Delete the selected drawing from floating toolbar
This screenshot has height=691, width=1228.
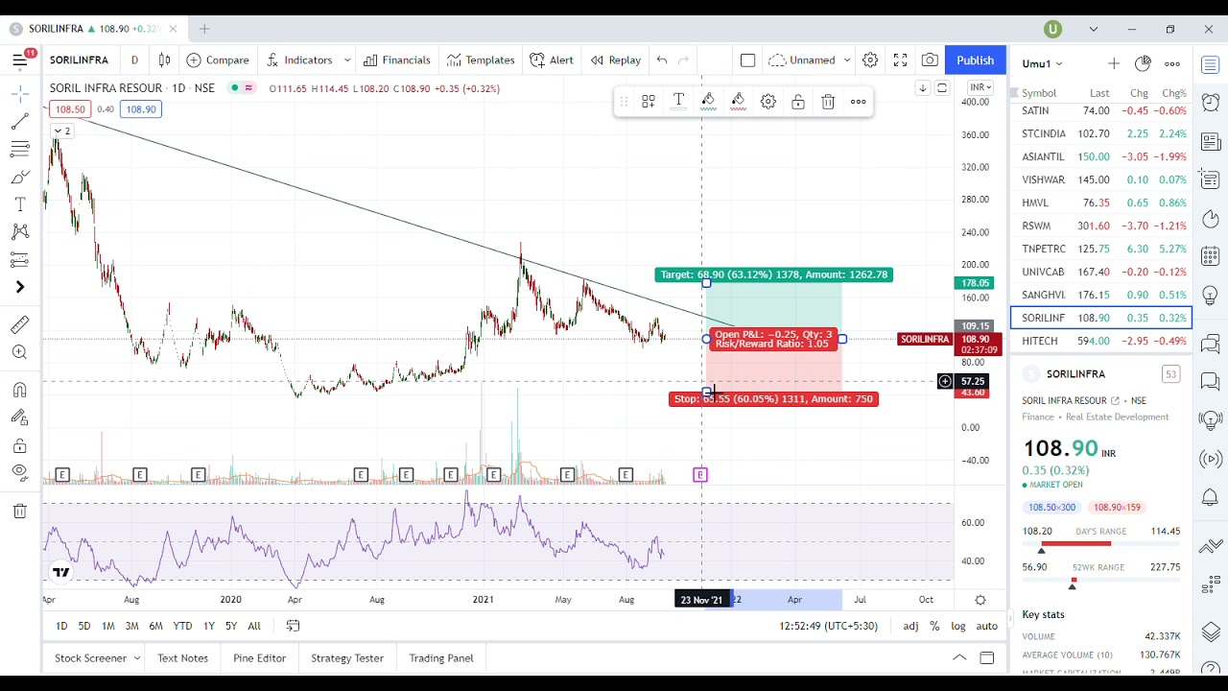[828, 101]
